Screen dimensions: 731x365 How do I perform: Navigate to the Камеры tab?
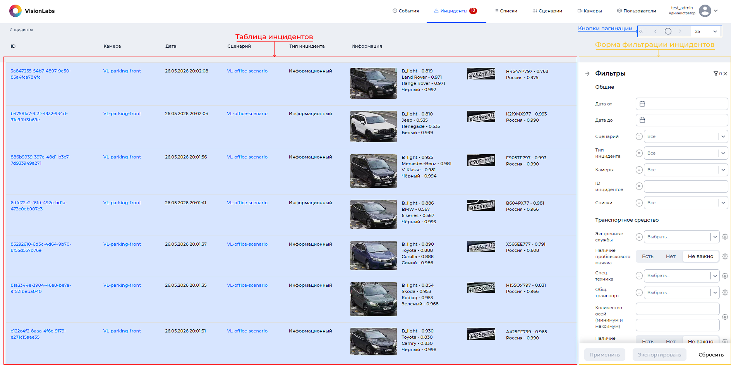point(590,11)
